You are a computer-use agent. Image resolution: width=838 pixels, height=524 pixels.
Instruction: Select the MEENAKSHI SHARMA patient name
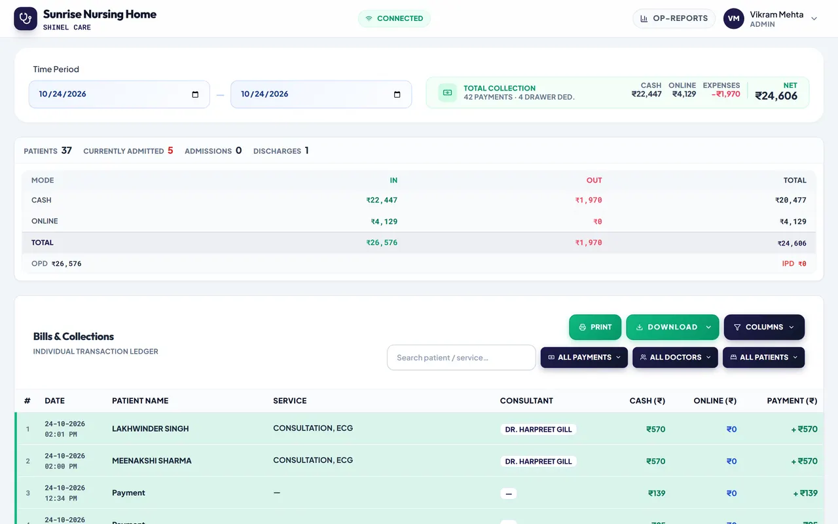[152, 461]
